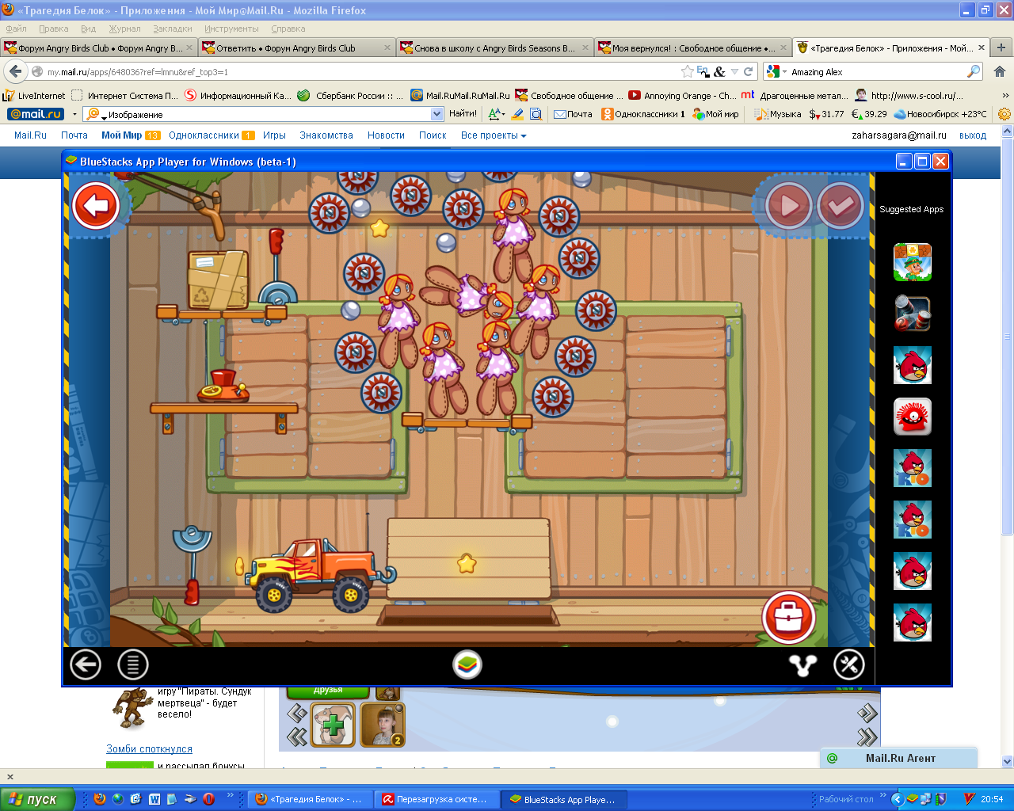Open the Мой Мир link in Mail.ru navigation

[122, 135]
